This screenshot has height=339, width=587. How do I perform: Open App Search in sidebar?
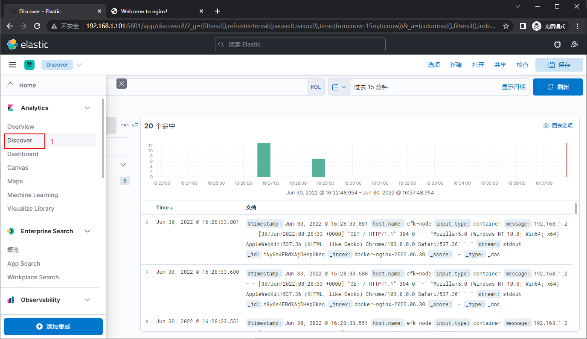pos(23,264)
